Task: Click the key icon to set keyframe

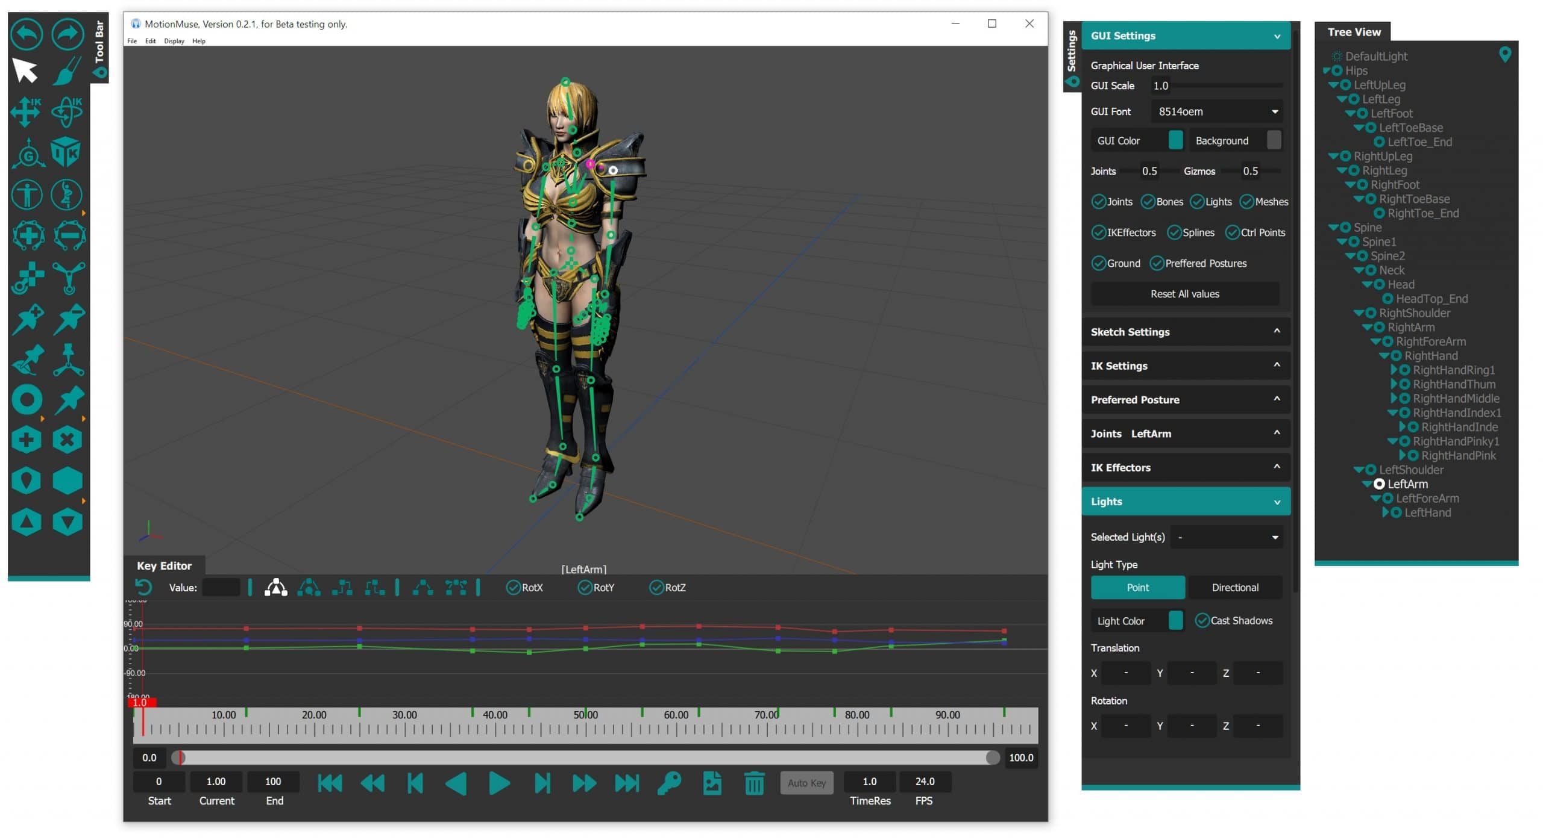Action: [669, 783]
